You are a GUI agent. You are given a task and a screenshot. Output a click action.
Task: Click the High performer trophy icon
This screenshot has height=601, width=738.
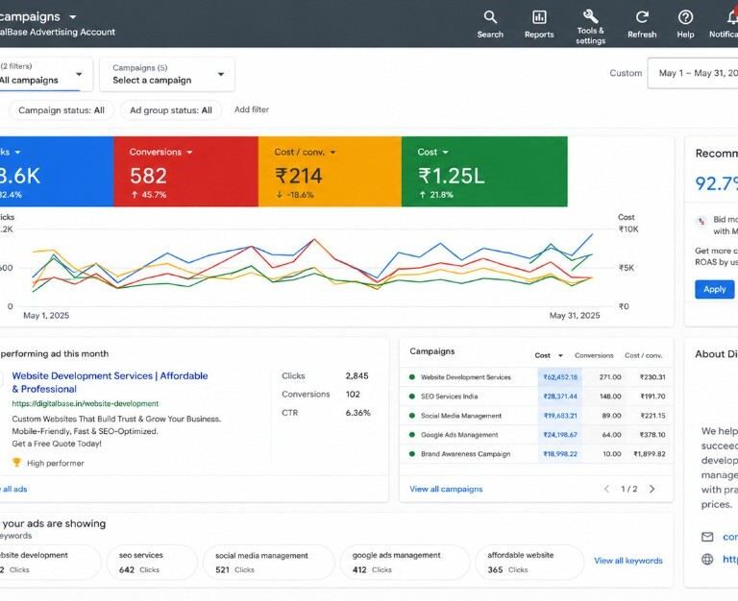click(x=16, y=463)
